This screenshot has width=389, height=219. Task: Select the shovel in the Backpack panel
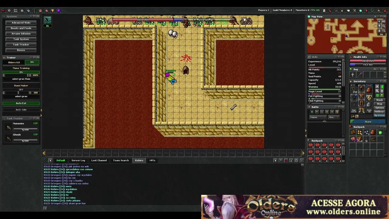(366, 139)
